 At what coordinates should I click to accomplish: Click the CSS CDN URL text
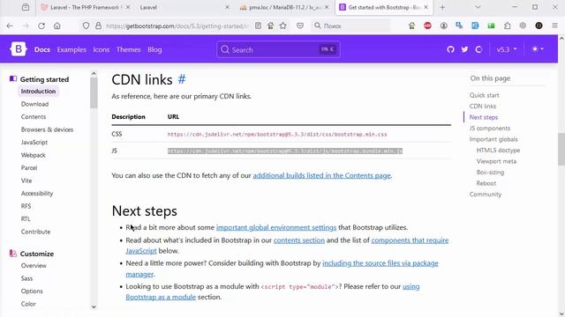(277, 135)
